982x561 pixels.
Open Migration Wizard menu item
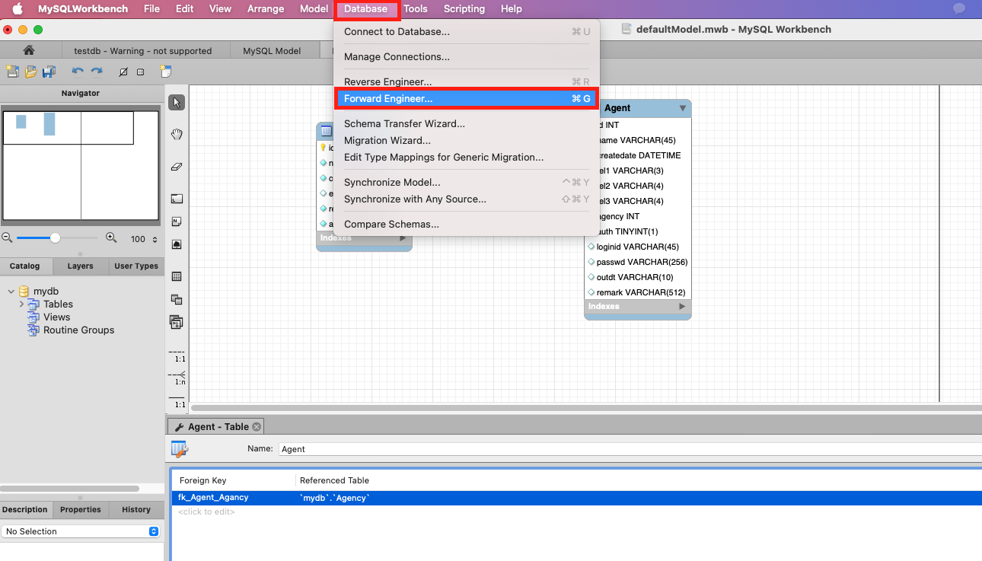[467, 140]
